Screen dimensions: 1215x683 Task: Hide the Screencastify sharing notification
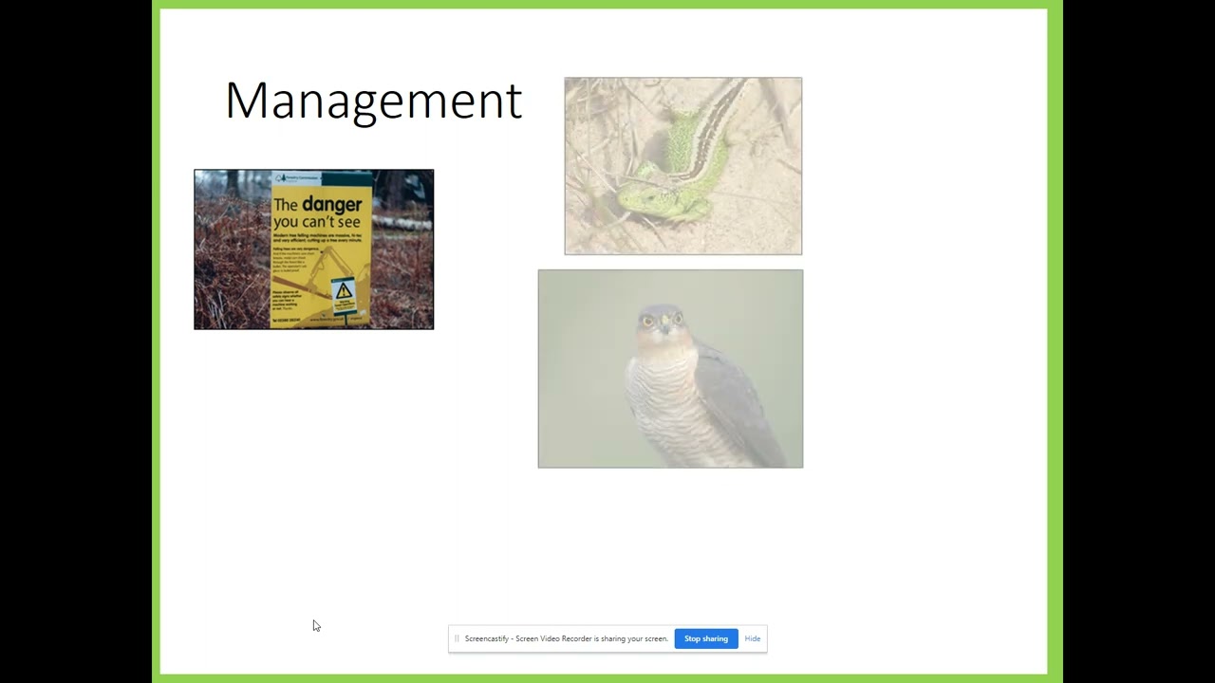pos(753,638)
